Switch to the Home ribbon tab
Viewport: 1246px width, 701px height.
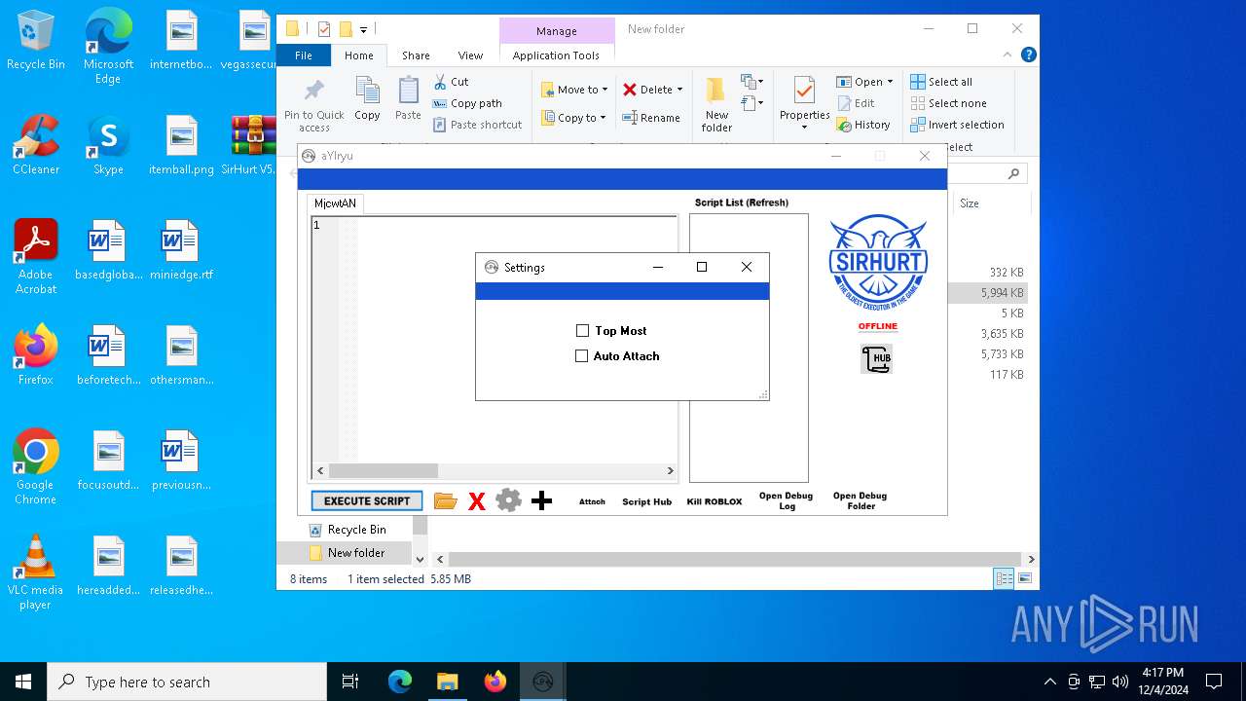(x=358, y=55)
